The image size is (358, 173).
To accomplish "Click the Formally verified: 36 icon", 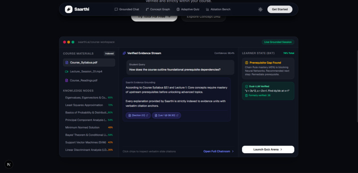I will [247, 95].
